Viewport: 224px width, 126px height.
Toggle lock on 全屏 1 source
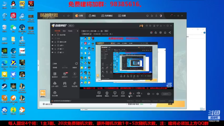pyautogui.click(x=55, y=45)
